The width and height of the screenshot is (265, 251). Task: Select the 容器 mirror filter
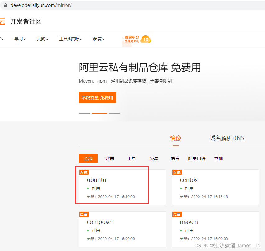click(x=110, y=159)
